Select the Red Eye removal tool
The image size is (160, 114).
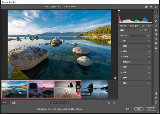[156, 39]
